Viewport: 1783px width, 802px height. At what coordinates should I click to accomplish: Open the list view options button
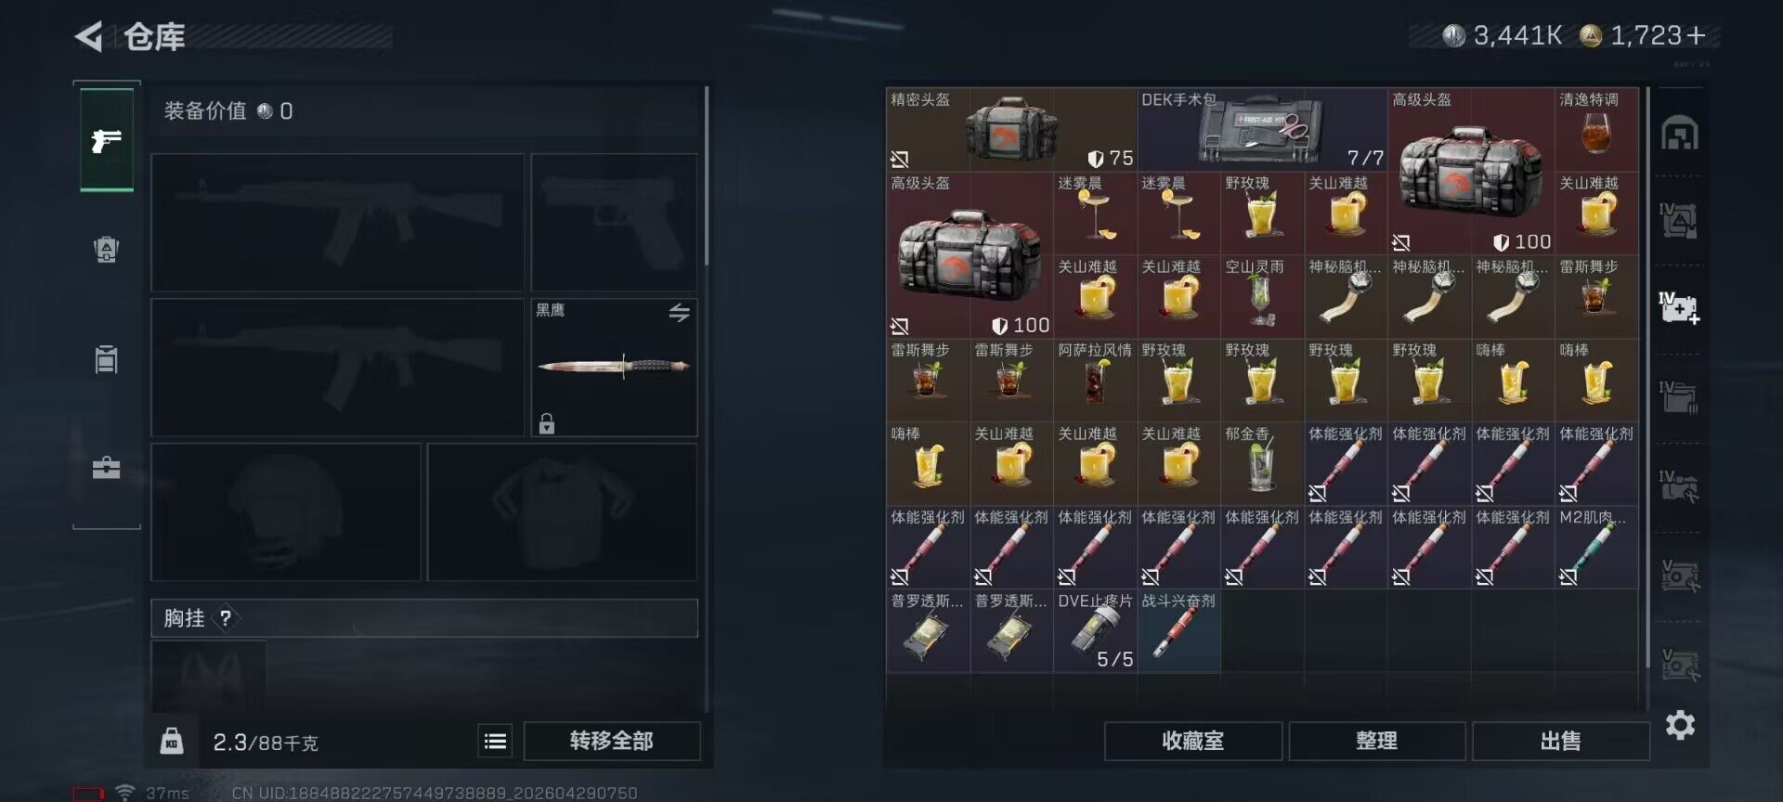click(495, 741)
